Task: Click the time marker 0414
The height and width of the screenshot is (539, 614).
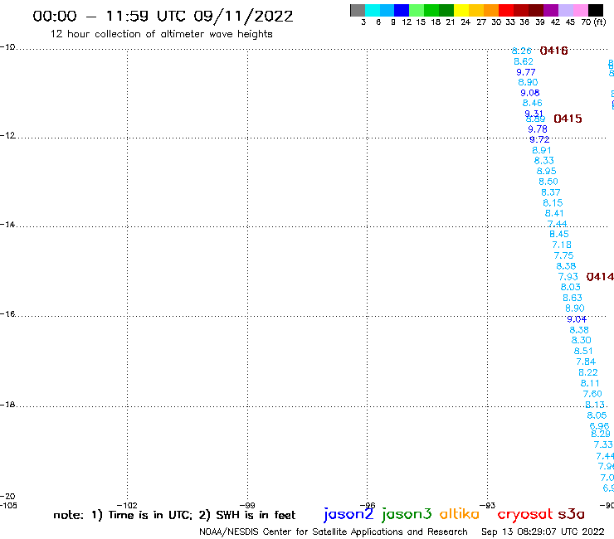Action: coord(600,276)
